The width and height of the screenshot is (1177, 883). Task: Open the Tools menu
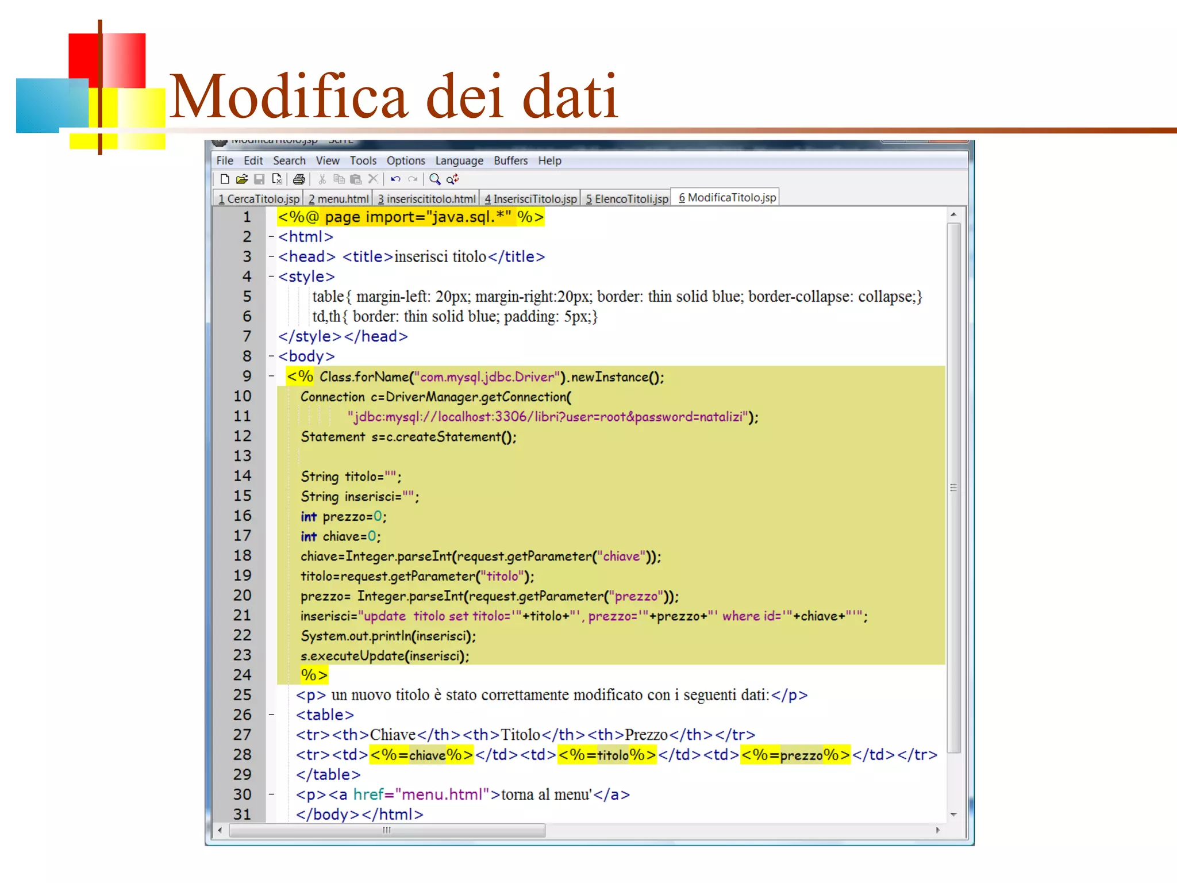pos(363,161)
